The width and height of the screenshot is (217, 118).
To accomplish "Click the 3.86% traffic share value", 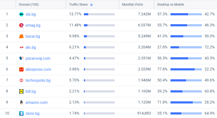I will (x=74, y=69).
